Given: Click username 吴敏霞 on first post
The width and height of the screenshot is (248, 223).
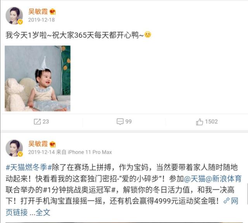Looking at the screenshot, I should pos(38,12).
